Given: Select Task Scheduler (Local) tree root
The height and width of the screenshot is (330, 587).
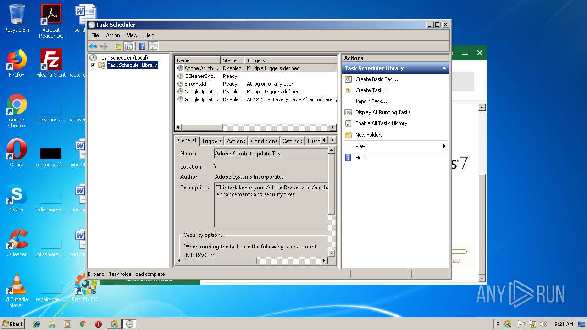Looking at the screenshot, I should click(x=123, y=58).
